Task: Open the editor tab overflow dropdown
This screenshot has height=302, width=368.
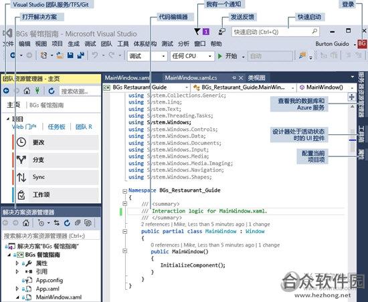Action: point(352,77)
